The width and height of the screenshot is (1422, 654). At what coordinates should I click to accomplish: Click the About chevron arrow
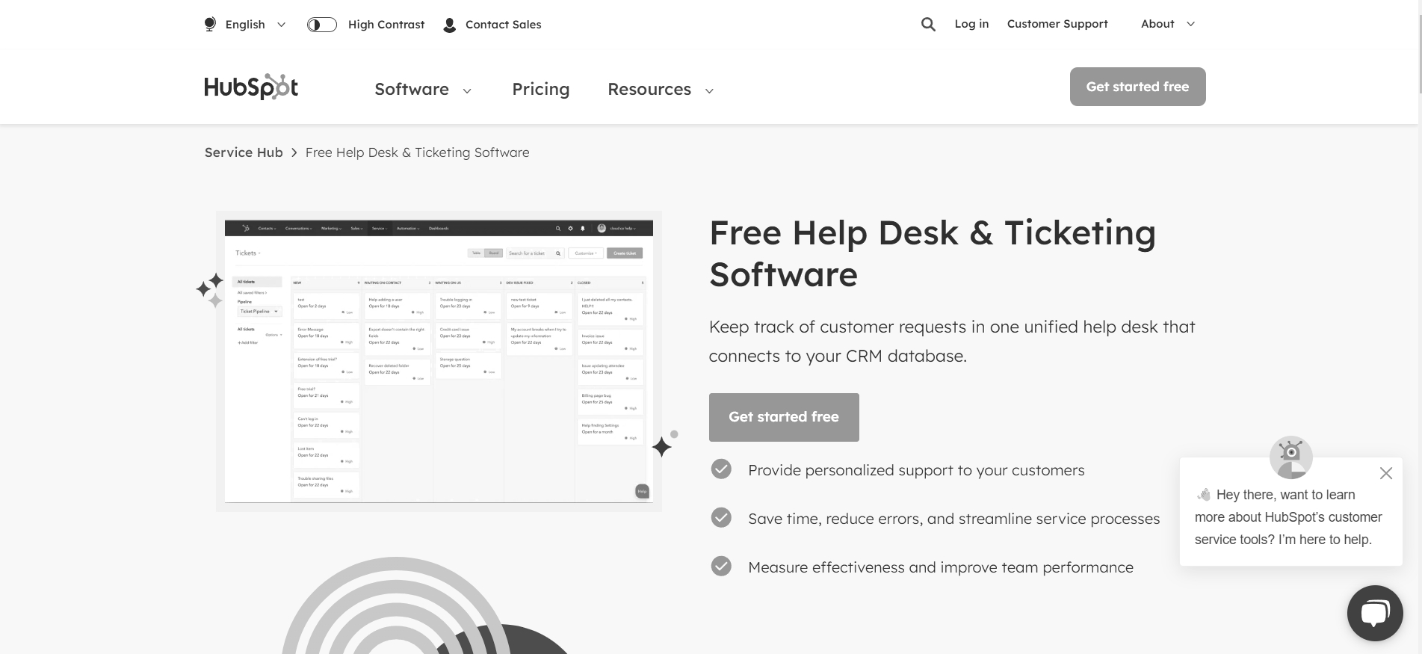(x=1190, y=24)
